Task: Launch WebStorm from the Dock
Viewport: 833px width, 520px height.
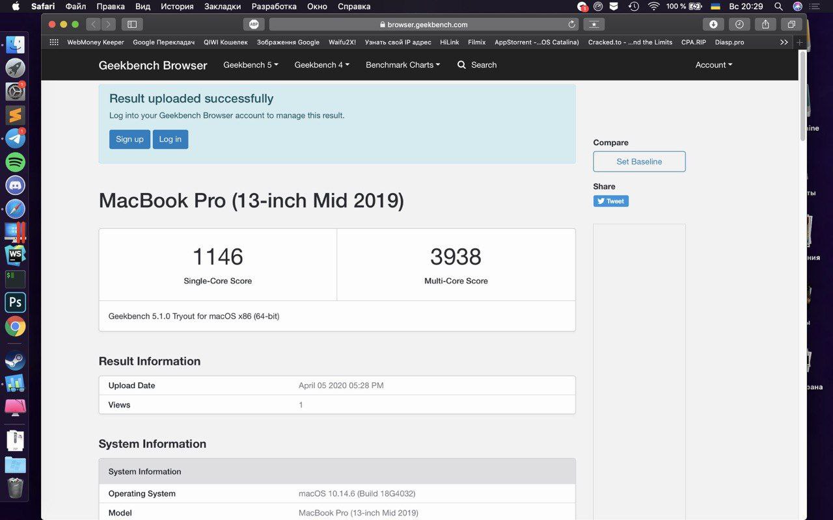Action: click(15, 255)
